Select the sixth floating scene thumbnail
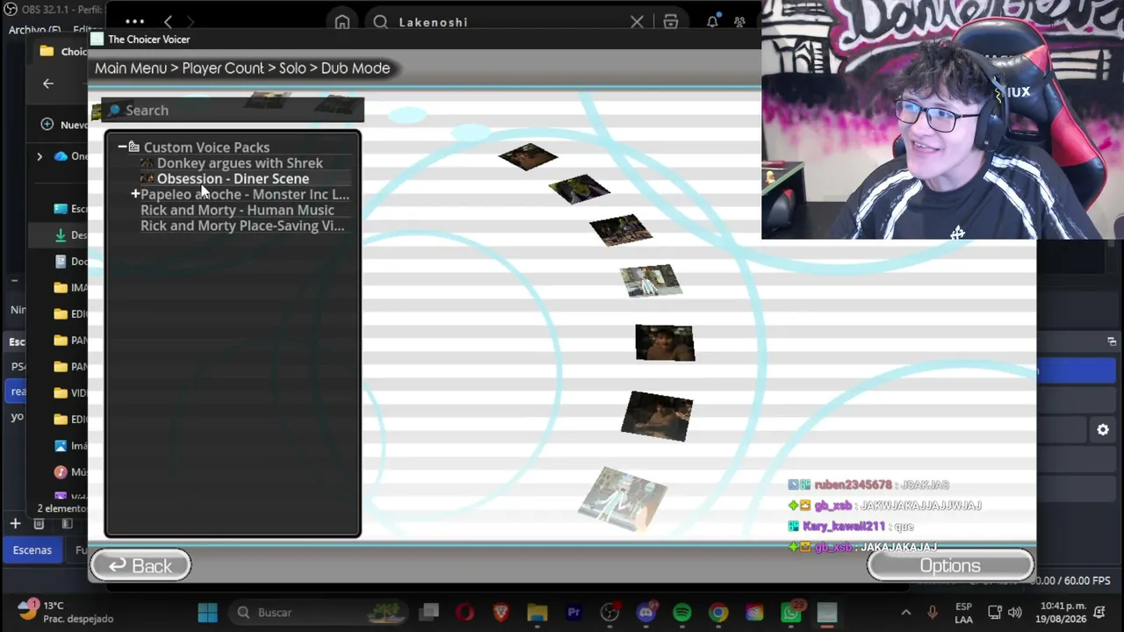 coord(657,415)
